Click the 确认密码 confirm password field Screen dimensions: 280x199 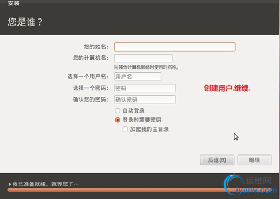(x=145, y=100)
